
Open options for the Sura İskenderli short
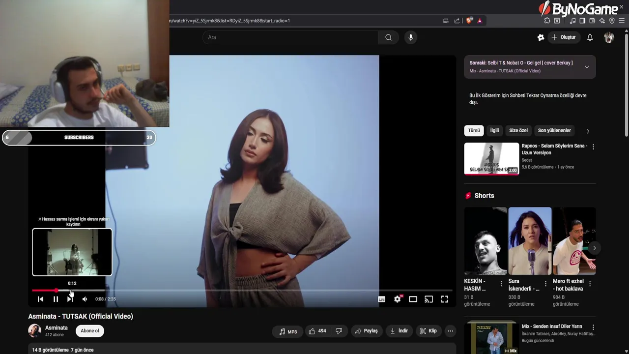pyautogui.click(x=545, y=284)
